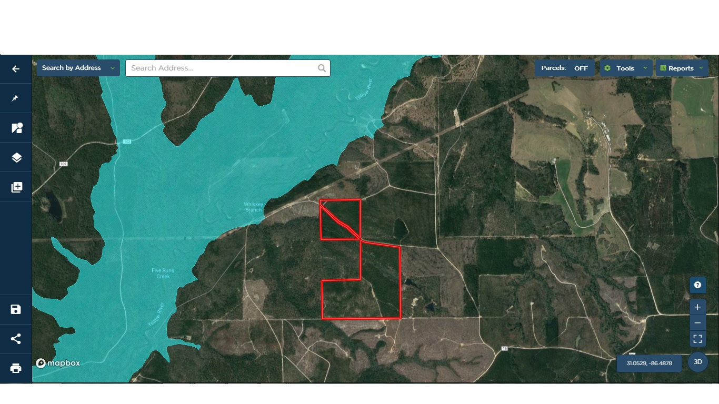719x404 pixels.
Task: Click the Search Address input field
Action: coord(221,68)
